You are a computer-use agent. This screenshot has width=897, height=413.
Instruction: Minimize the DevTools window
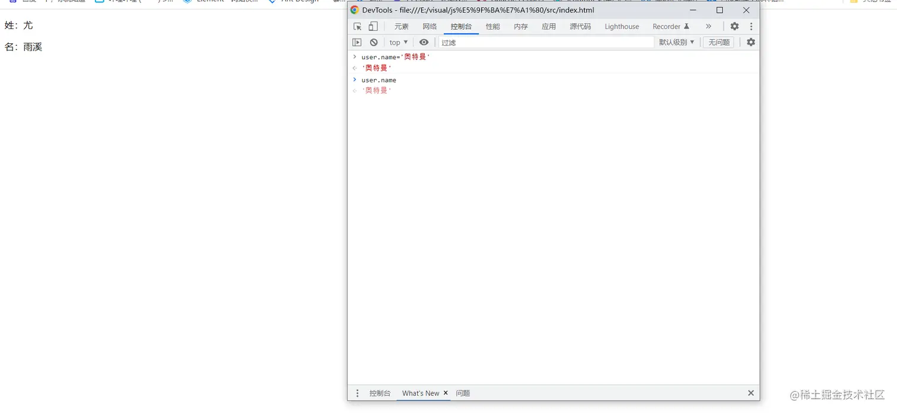pyautogui.click(x=694, y=10)
